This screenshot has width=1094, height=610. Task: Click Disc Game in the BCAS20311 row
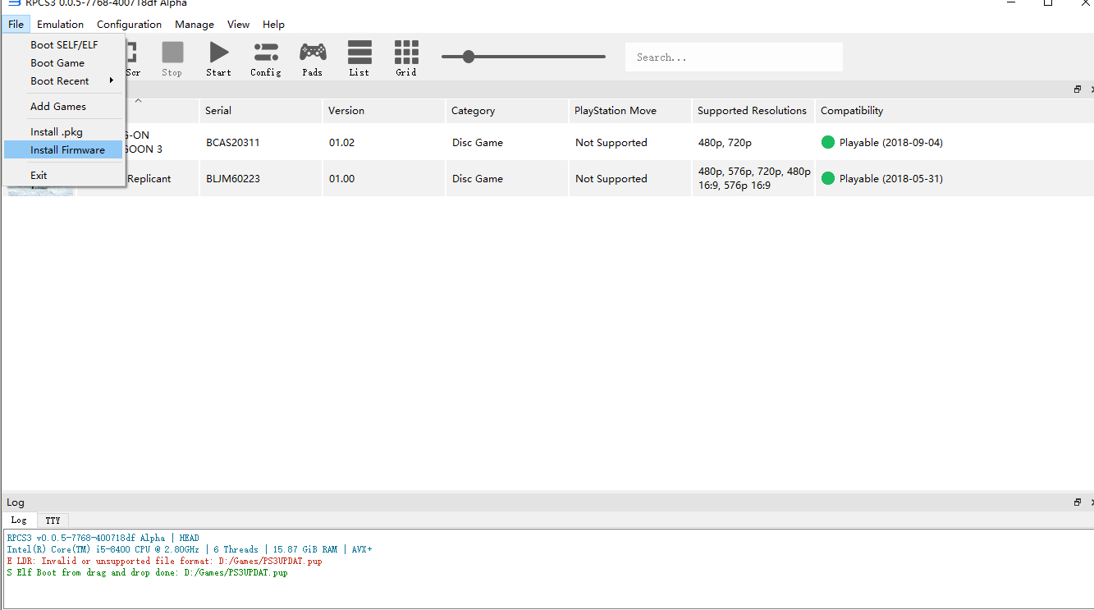(478, 143)
